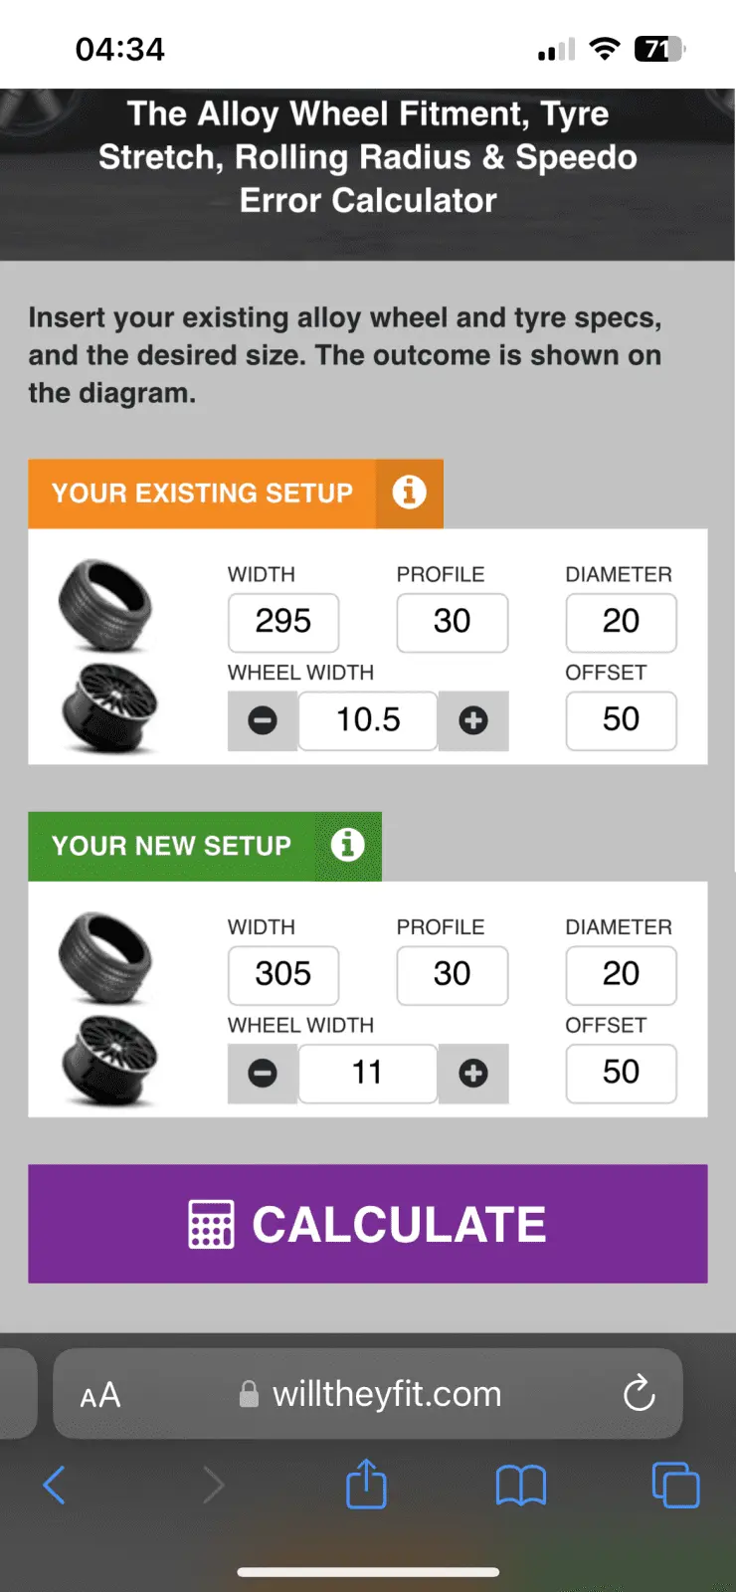Click the new setup info icon
The height and width of the screenshot is (1592, 736).
(347, 845)
